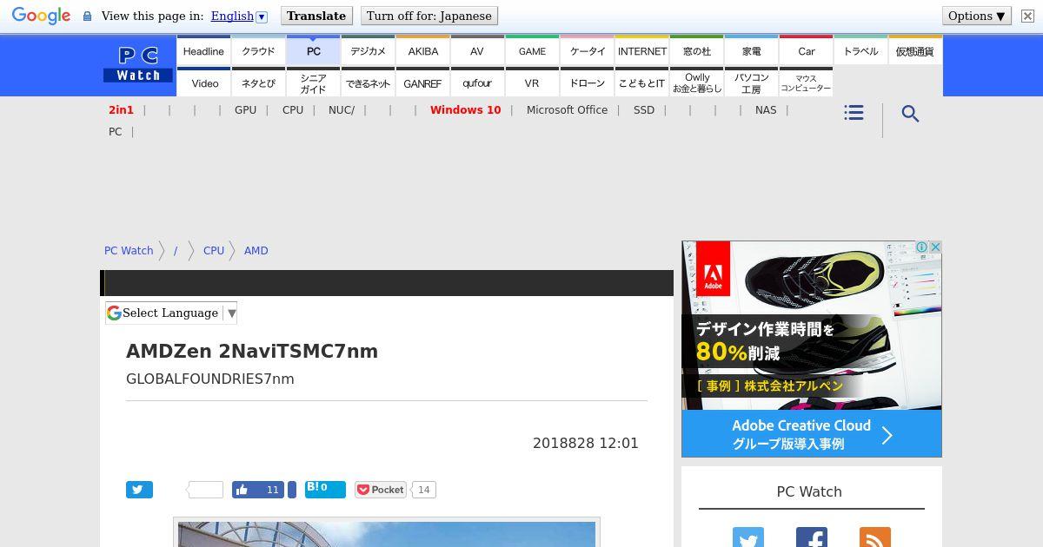The width and height of the screenshot is (1043, 547).
Task: Click the 2in1 topic link
Action: pos(121,110)
